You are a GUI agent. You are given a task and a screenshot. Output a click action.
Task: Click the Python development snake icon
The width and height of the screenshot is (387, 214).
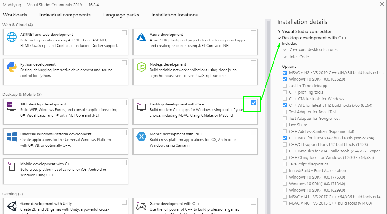click(x=12, y=67)
